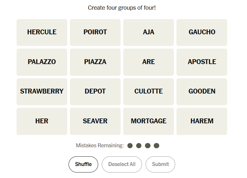The image size is (247, 178).
Task: Select the GOODEN tile
Action: click(202, 92)
